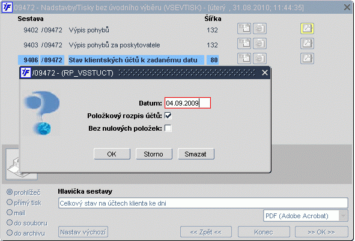355x241 pixels.
Task: Click TXT icon for Stav klientských účtů row
Action: [x=244, y=59]
